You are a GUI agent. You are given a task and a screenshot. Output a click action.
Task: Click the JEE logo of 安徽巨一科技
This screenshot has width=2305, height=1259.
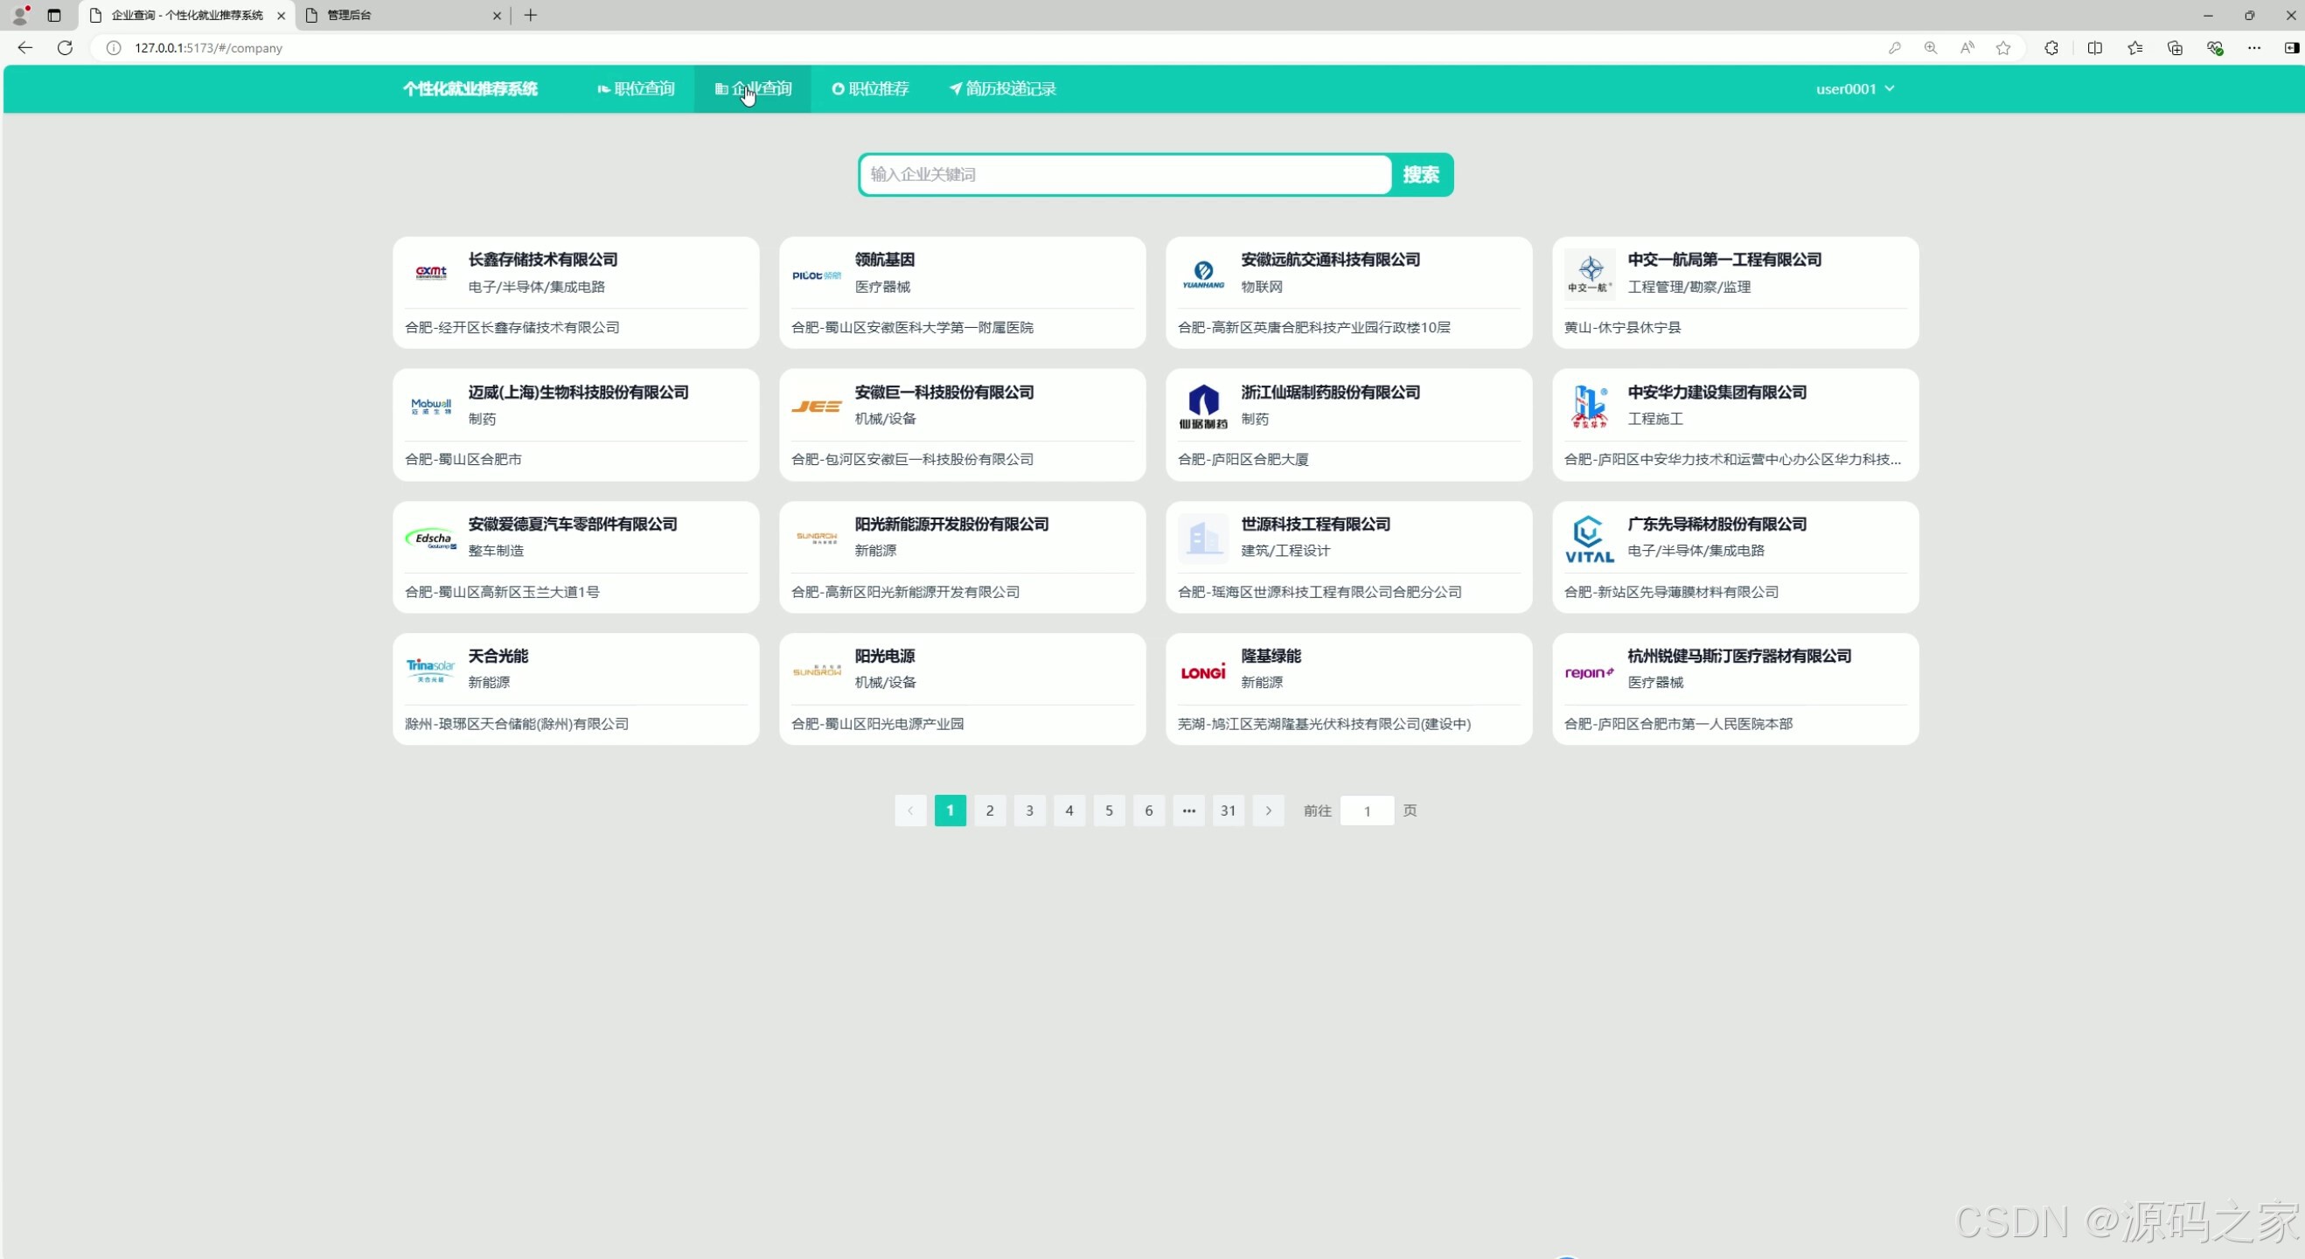click(x=817, y=407)
